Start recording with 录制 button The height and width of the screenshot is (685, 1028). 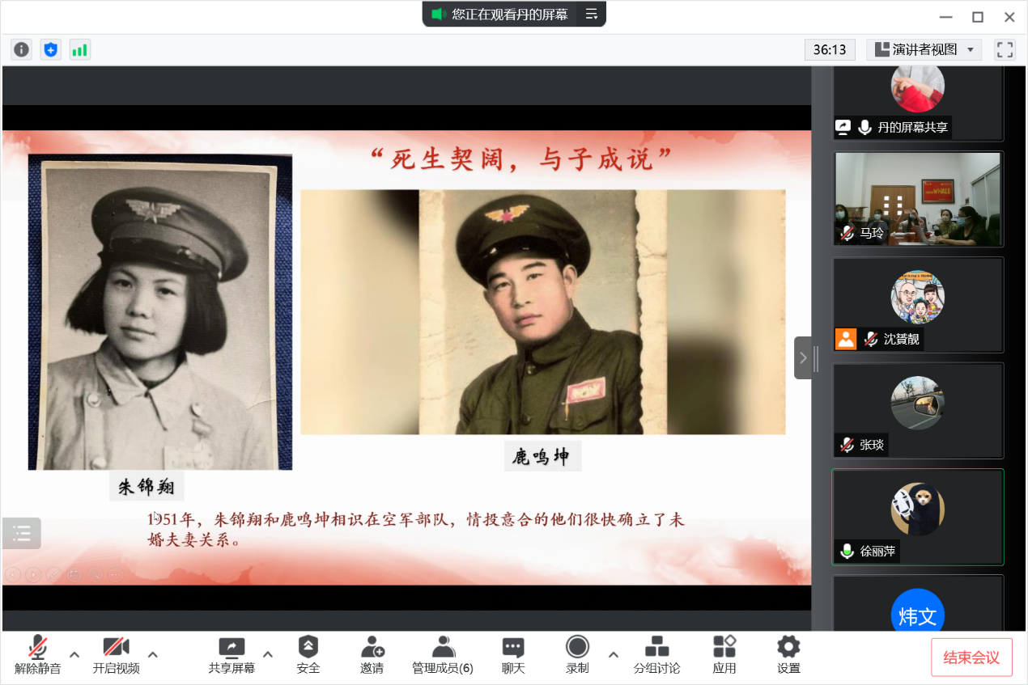(577, 654)
